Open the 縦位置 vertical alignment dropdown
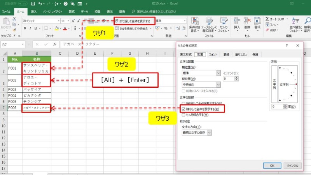The width and height of the screenshot is (311, 175). (x=218, y=84)
